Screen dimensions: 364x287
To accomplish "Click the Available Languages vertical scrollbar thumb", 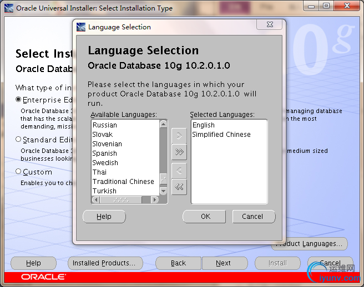I will pyautogui.click(x=164, y=178).
